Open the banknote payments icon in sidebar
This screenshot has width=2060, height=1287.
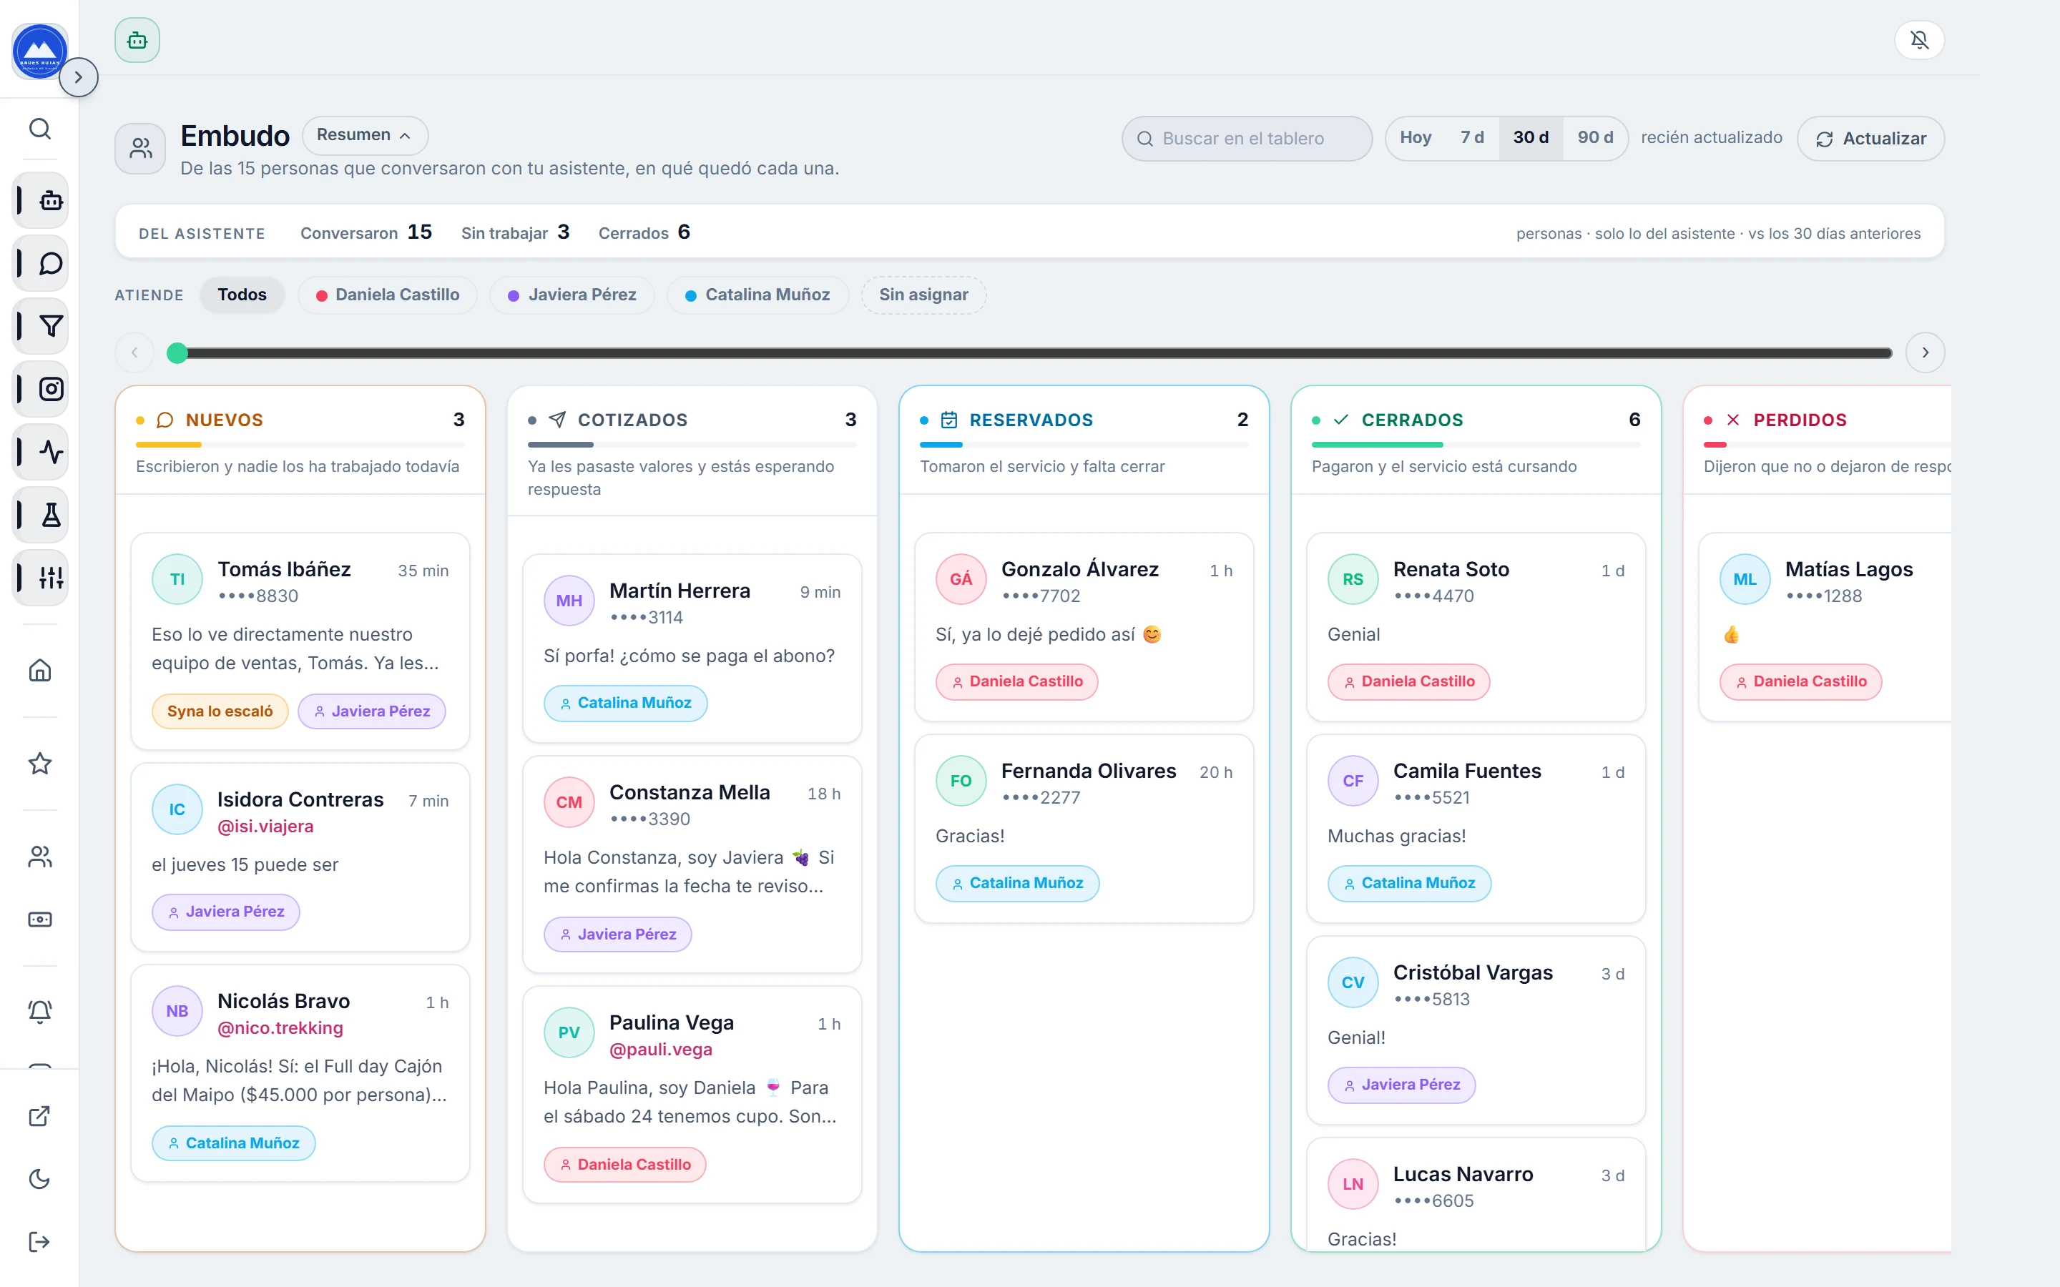coord(40,919)
